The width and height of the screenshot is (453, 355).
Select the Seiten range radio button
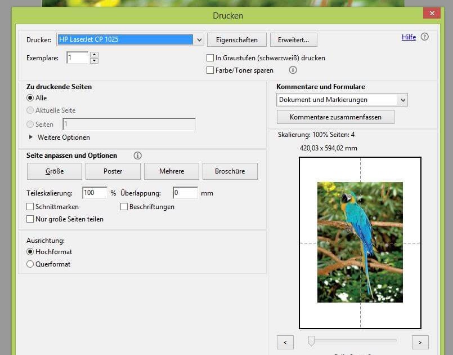point(30,125)
